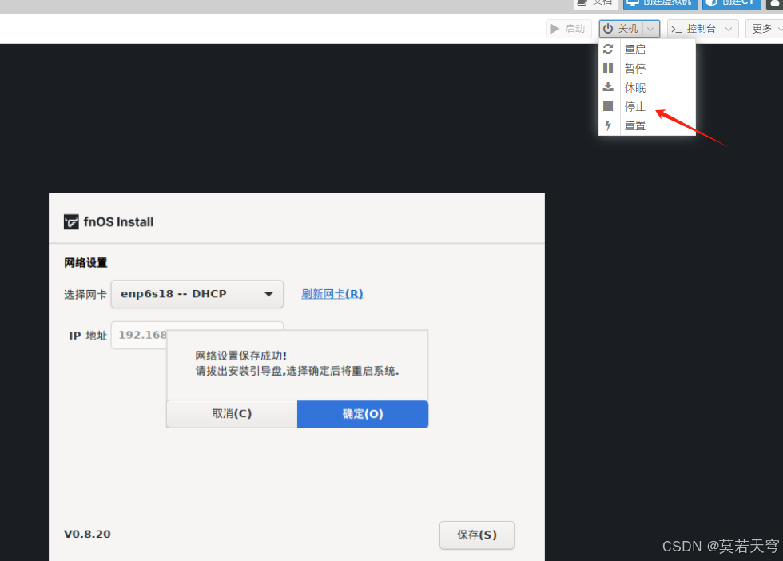Click the reset lightning bolt icon
Image resolution: width=783 pixels, height=561 pixels.
click(608, 125)
